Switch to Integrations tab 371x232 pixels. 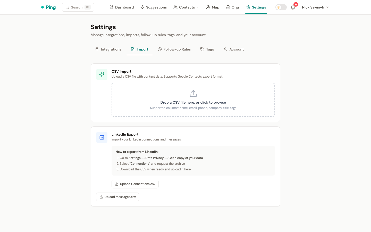(108, 49)
